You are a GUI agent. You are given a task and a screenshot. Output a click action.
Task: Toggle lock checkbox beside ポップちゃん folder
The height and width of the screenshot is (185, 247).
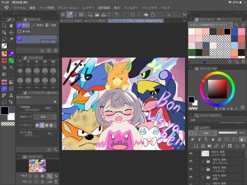[197, 161]
